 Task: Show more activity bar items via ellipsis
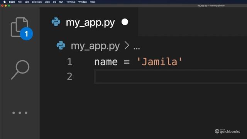click(x=20, y=113)
